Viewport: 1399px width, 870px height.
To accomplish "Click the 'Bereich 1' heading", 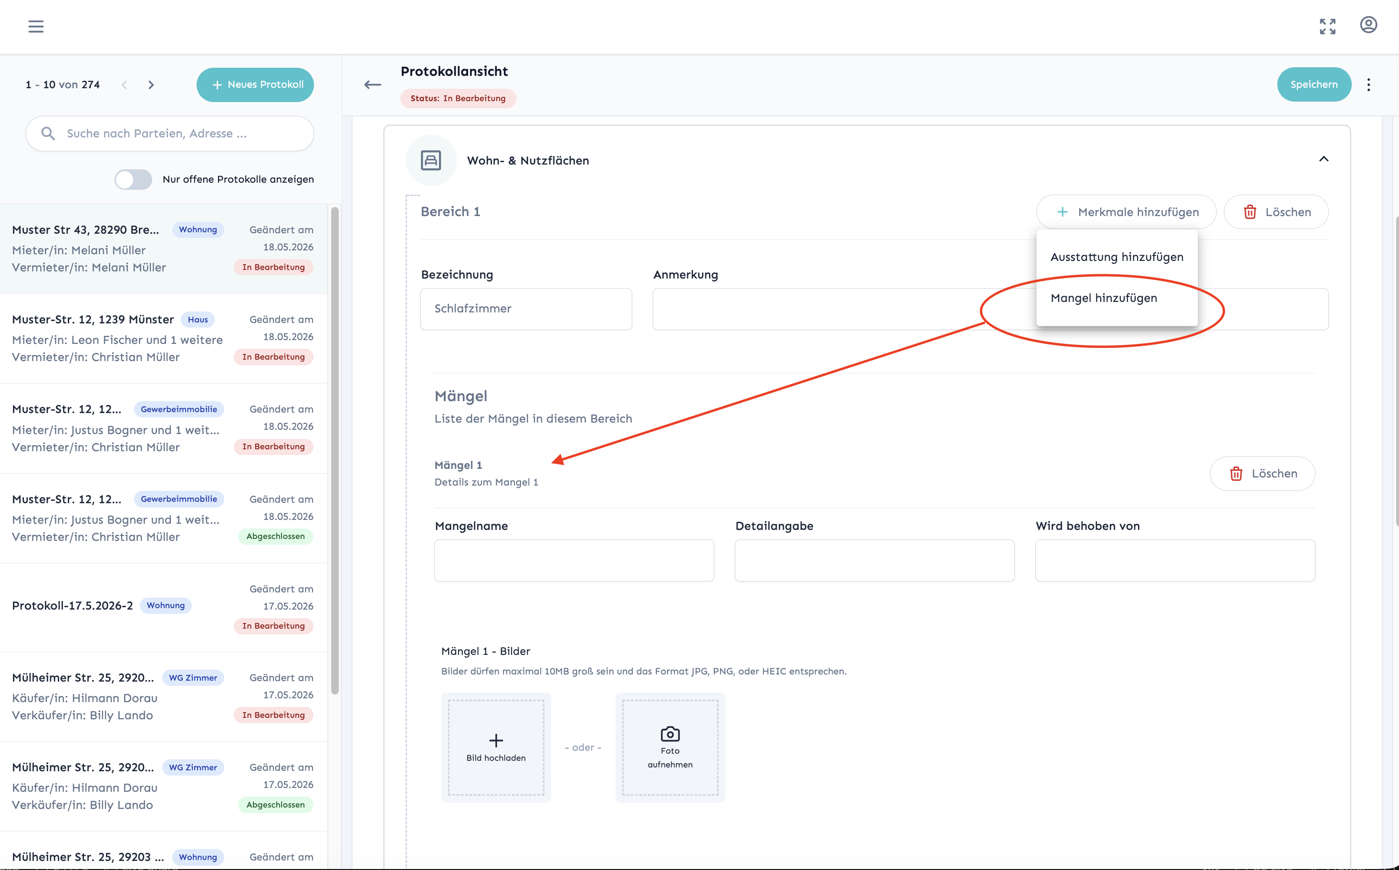I will coord(450,212).
